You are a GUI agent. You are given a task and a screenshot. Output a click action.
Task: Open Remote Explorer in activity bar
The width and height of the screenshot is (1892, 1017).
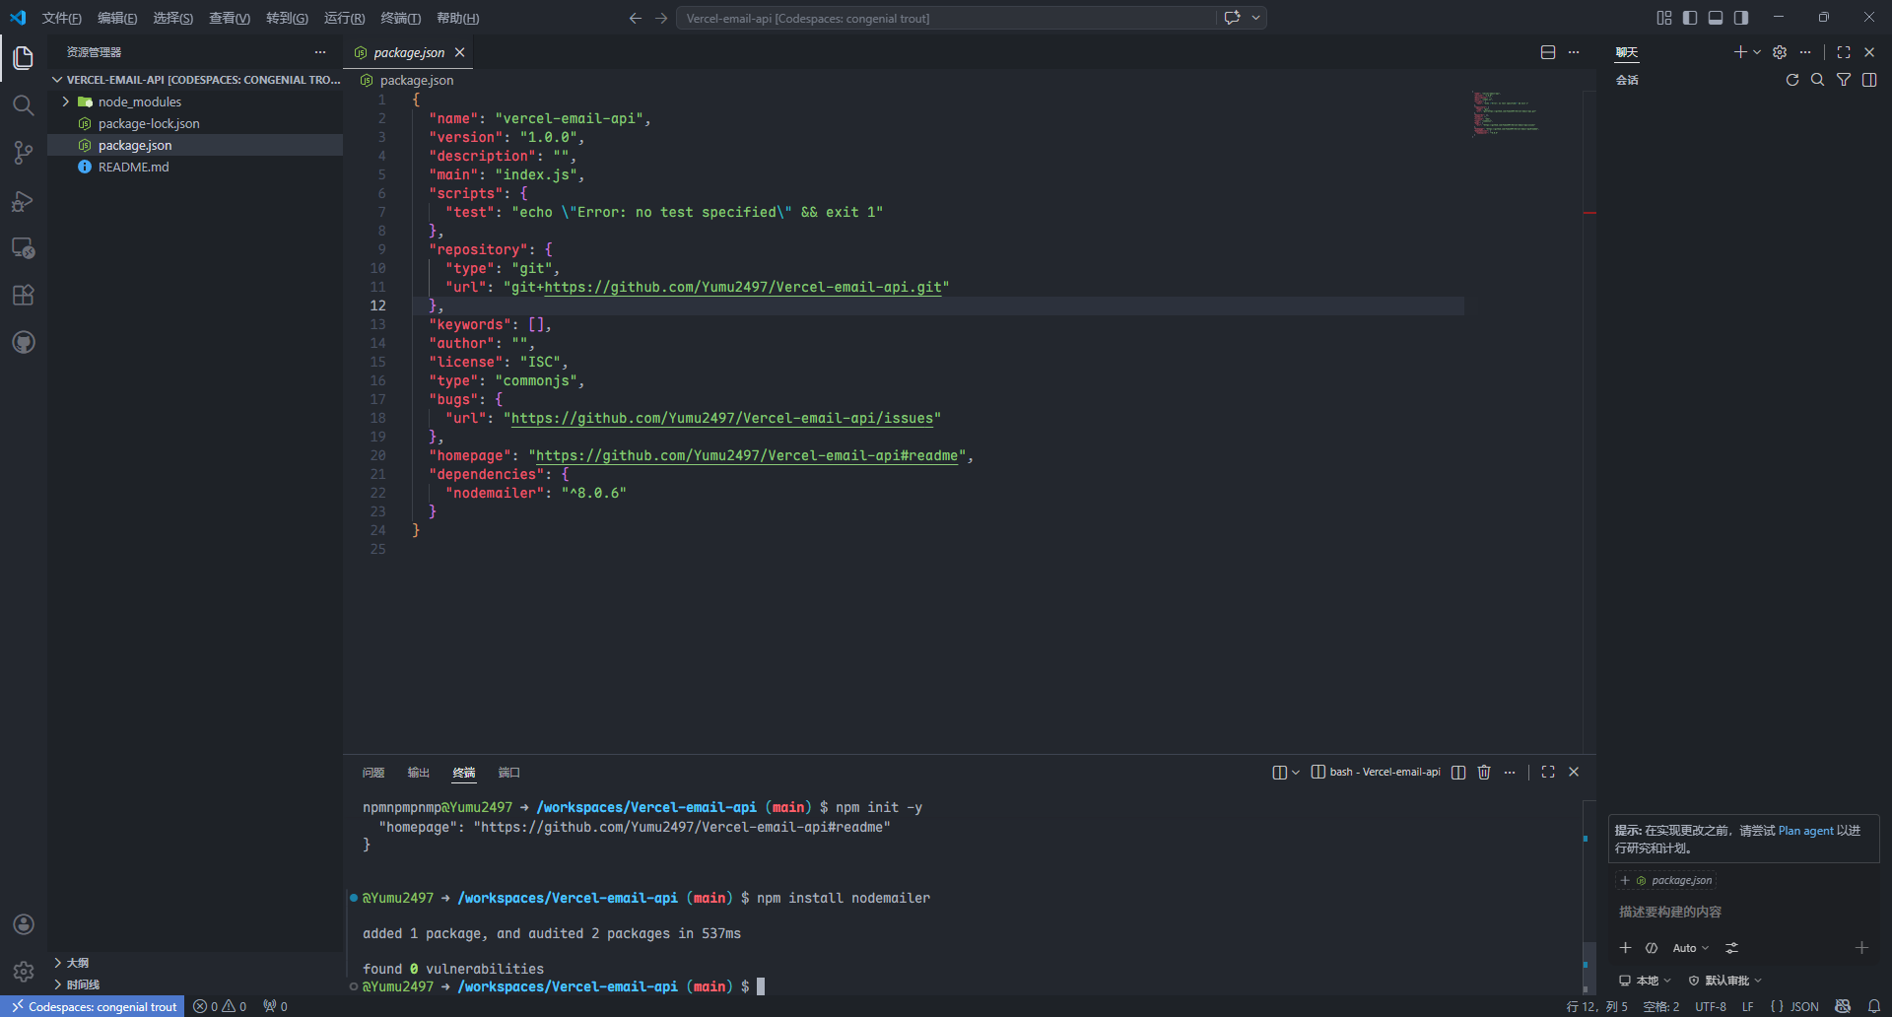pyautogui.click(x=24, y=248)
